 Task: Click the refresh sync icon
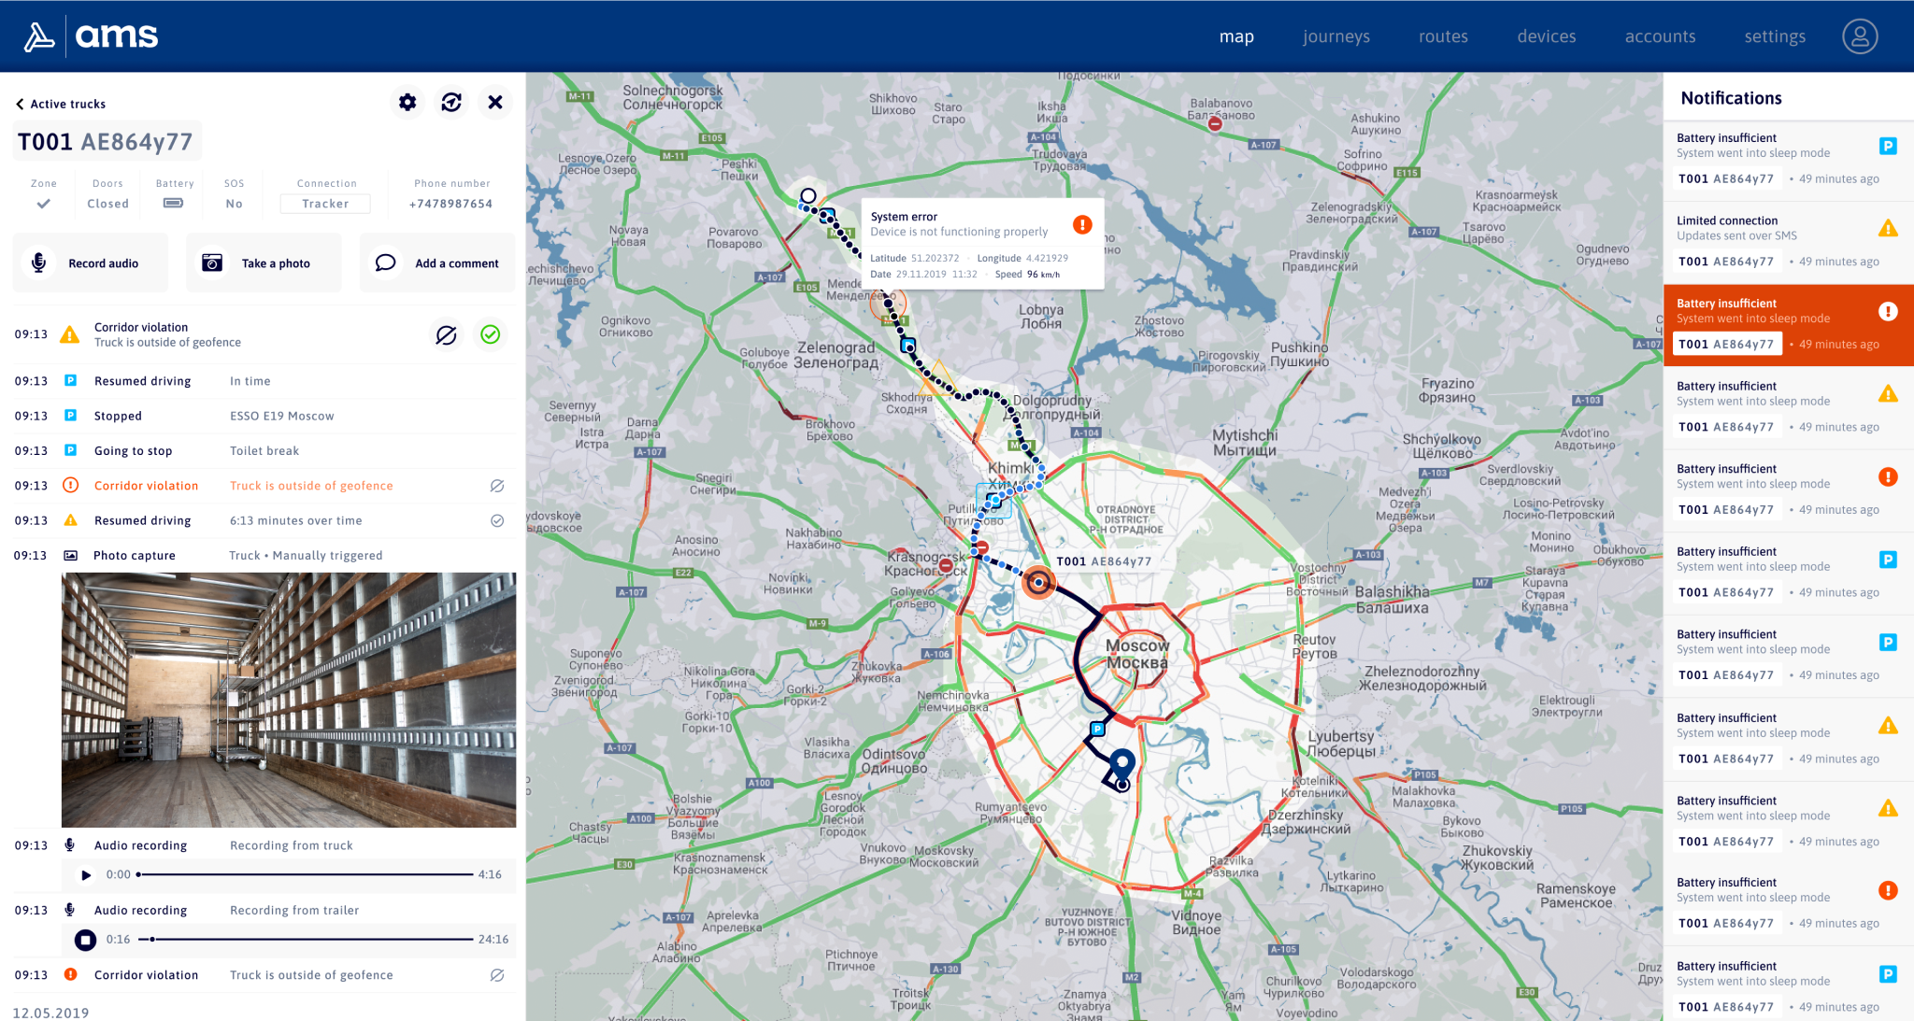[451, 103]
